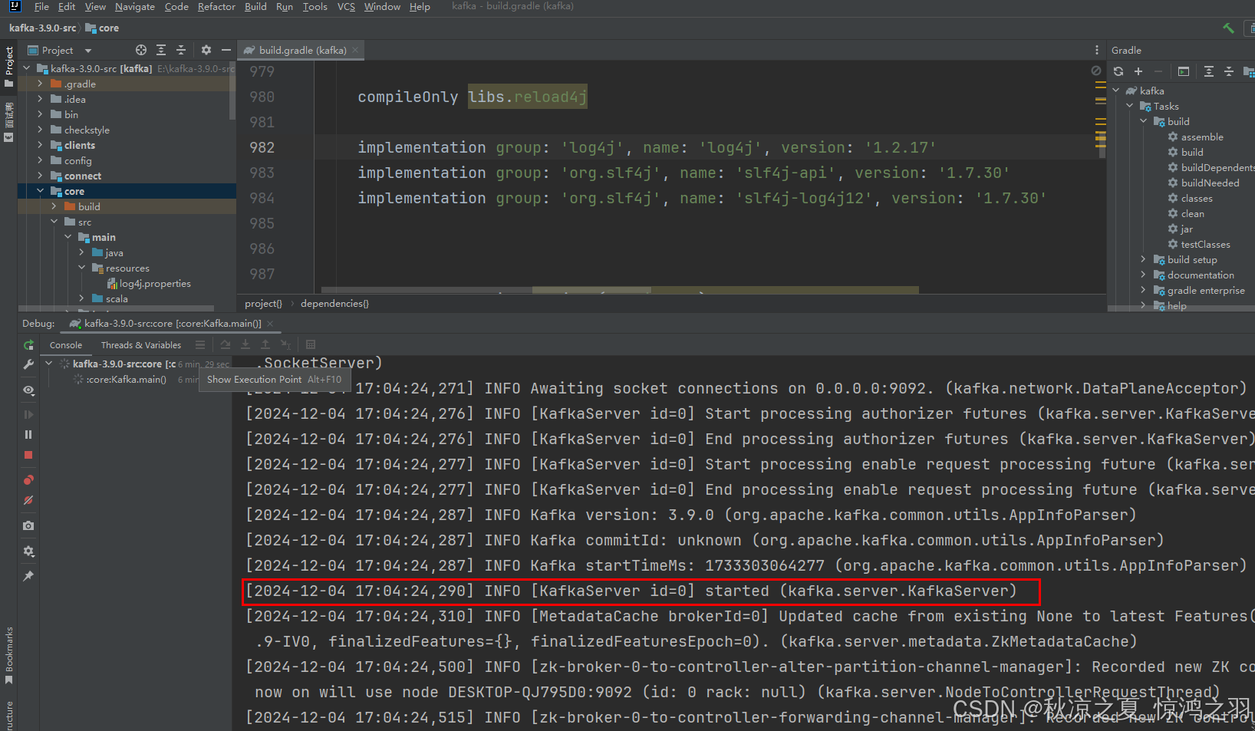Select opened file in Project panel
The image size is (1255, 731).
[x=141, y=50]
